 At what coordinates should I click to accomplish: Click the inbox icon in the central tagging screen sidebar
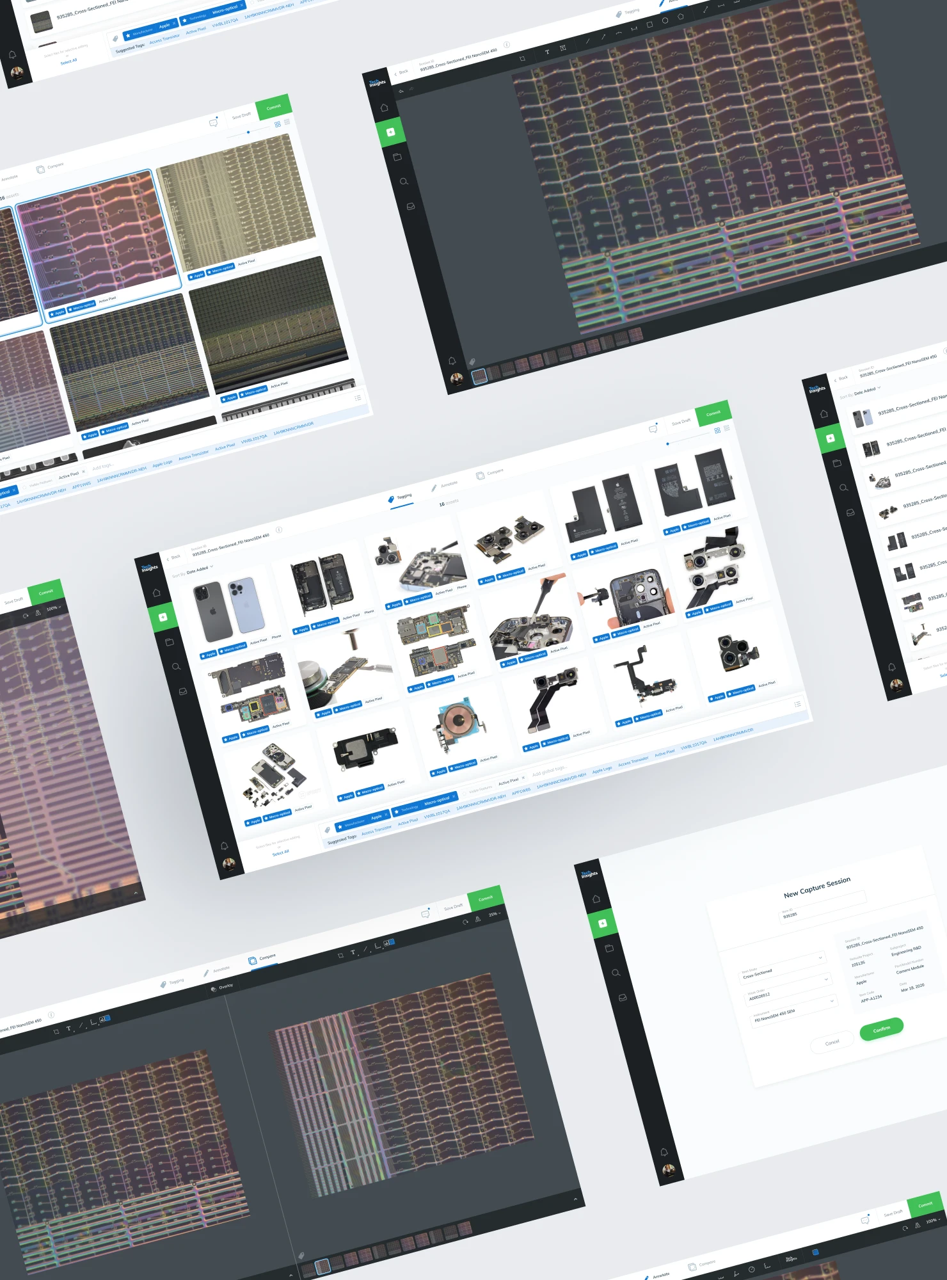(183, 691)
